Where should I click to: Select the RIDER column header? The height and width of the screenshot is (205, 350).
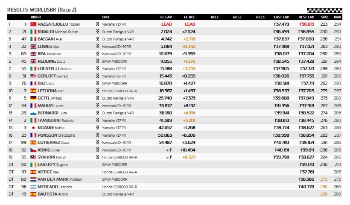pos(35,17)
